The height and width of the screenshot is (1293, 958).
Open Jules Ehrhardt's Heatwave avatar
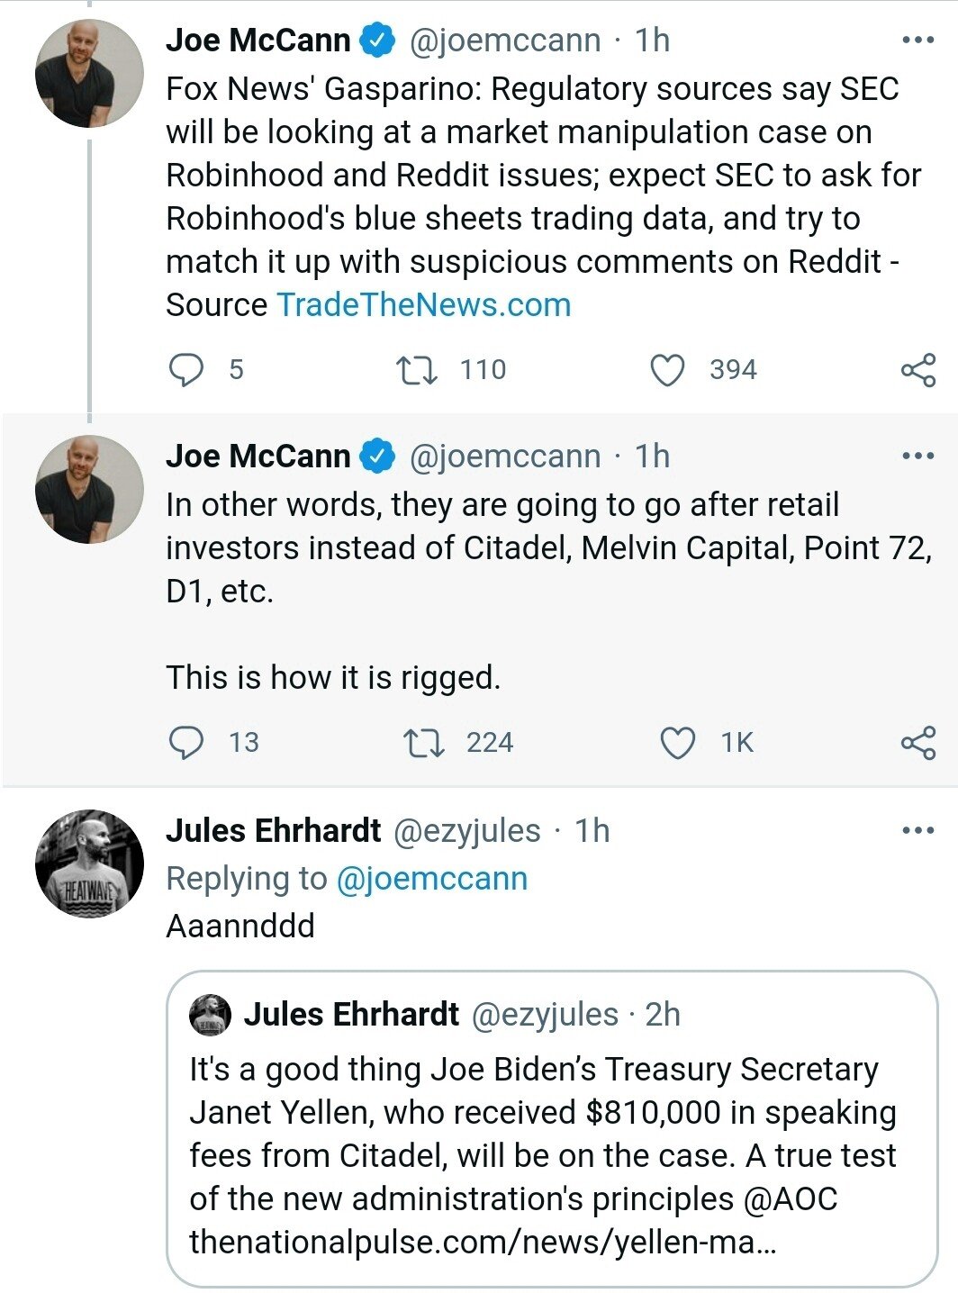tap(89, 864)
